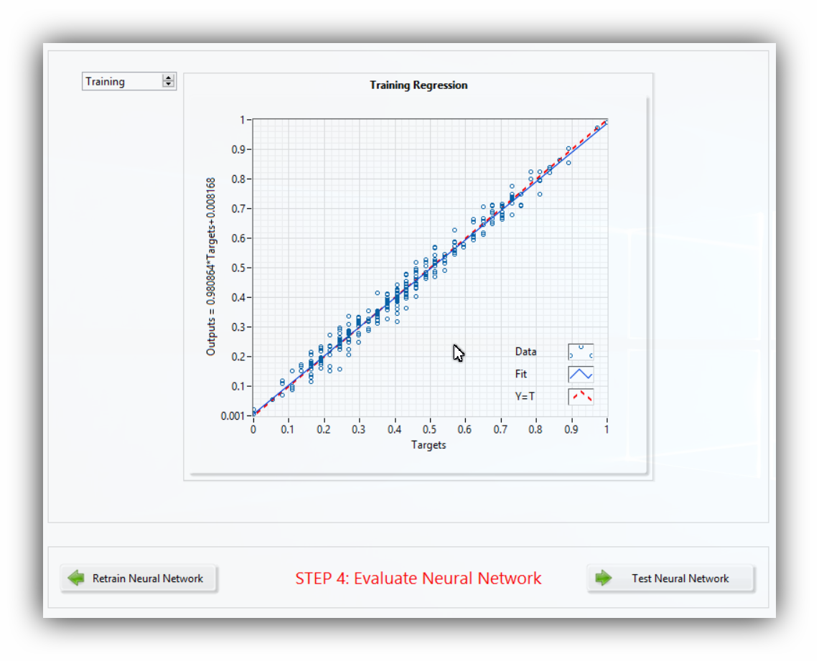Open the Training dataset selector ring
The image size is (819, 661).
(x=122, y=82)
